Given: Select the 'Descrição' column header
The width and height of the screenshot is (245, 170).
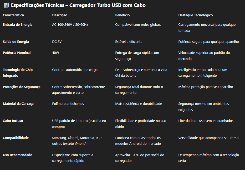Looking at the screenshot, I should (60, 15).
